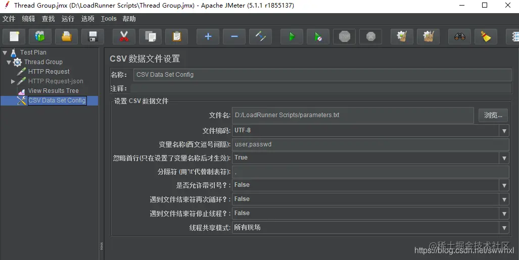The height and width of the screenshot is (260, 519).
Task: Open the 帮助 menu
Action: coord(129,19)
